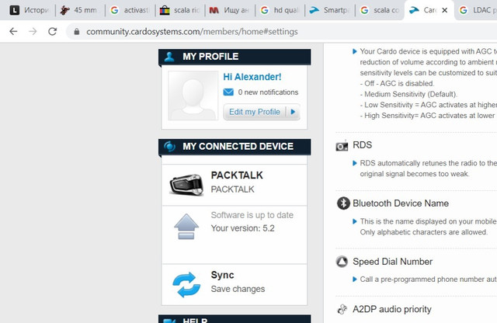Click the bold PACKTALK device name
The width and height of the screenshot is (497, 323).
point(237,175)
